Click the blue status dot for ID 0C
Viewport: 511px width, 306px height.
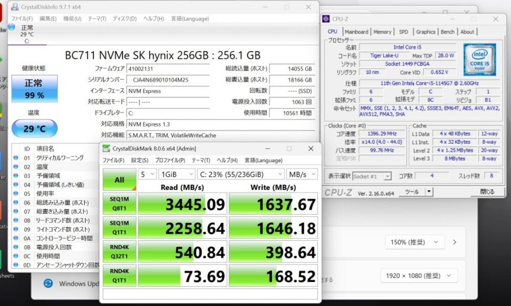[16, 256]
